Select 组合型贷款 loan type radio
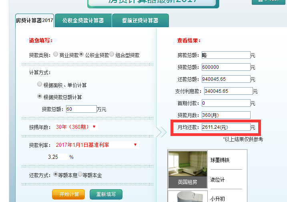287x202 pixels. pos(112,54)
